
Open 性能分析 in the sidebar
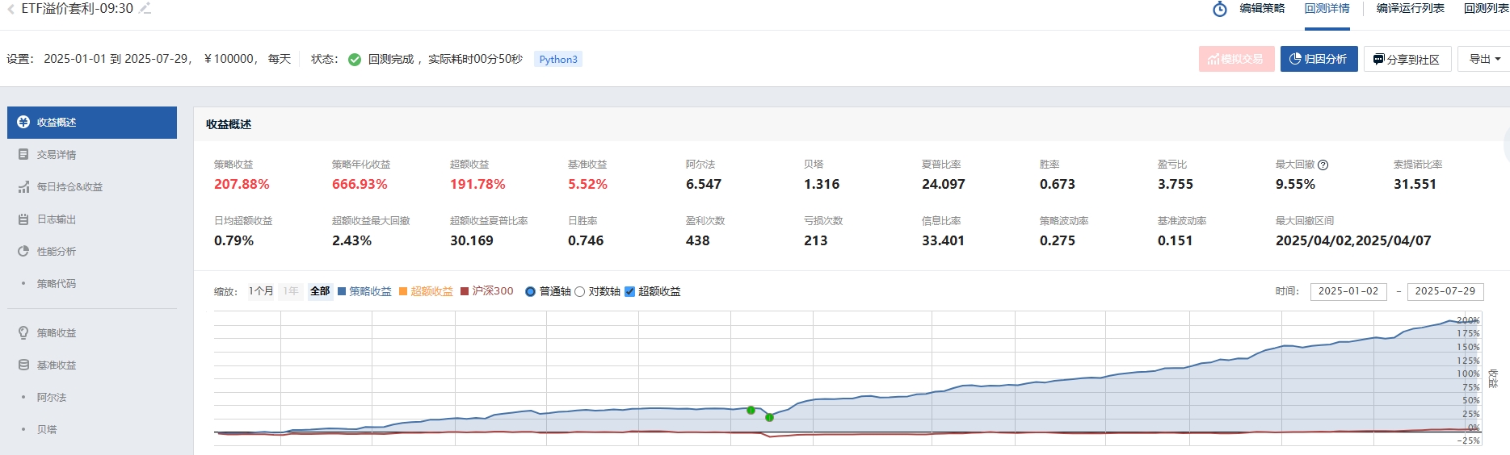[x=57, y=252]
